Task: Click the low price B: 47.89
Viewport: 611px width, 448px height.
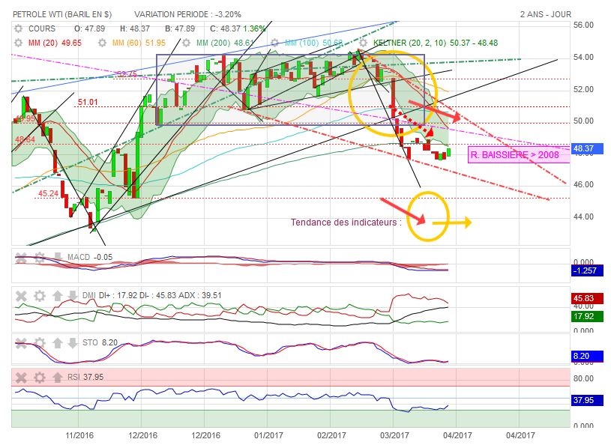Action: (x=180, y=28)
